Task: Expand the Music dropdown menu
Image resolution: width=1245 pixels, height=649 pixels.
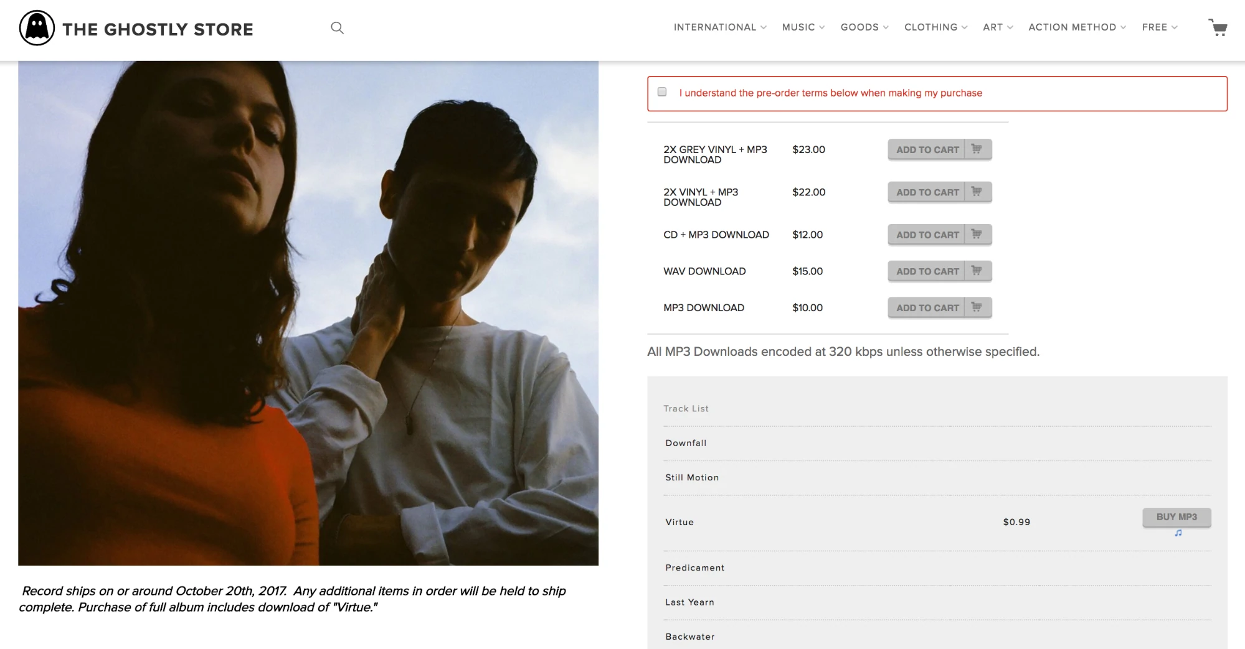Action: (803, 27)
